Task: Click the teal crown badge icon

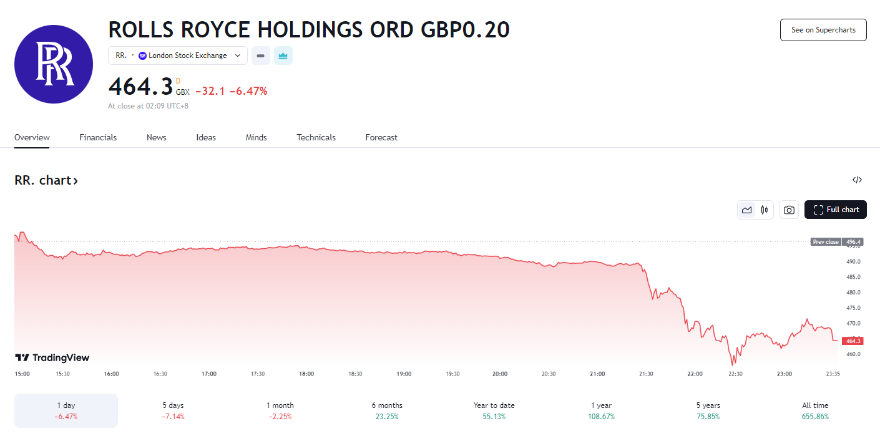Action: tap(283, 56)
